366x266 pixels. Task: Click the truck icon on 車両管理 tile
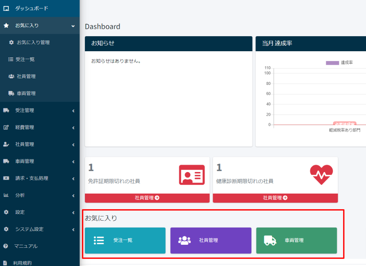(270, 240)
